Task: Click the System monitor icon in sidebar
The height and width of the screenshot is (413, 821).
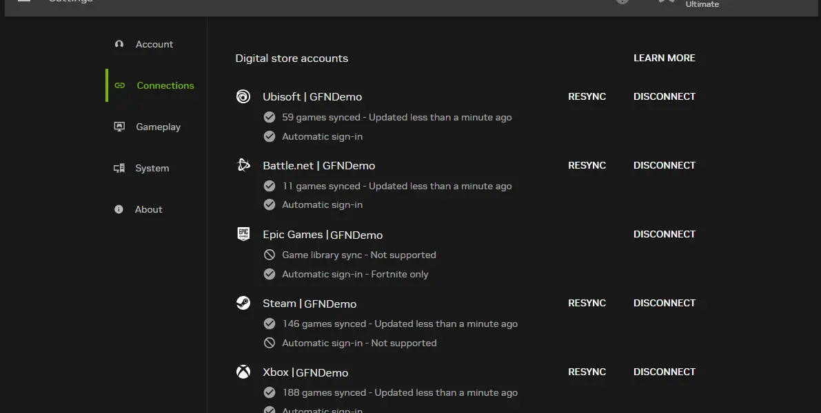Action: 119,167
